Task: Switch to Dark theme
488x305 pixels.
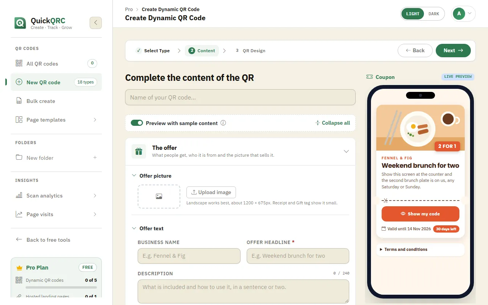Action: [434, 14]
